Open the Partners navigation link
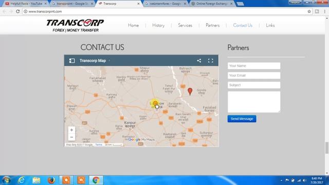 212,25
